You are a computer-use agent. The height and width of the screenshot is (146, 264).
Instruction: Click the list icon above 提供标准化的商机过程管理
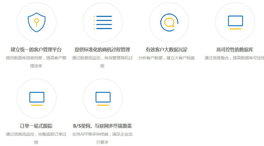(102, 22)
